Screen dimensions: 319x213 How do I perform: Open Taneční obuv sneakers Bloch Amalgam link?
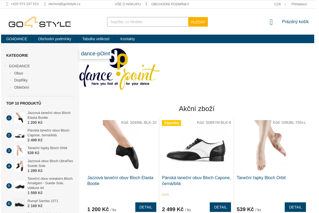[50, 183]
